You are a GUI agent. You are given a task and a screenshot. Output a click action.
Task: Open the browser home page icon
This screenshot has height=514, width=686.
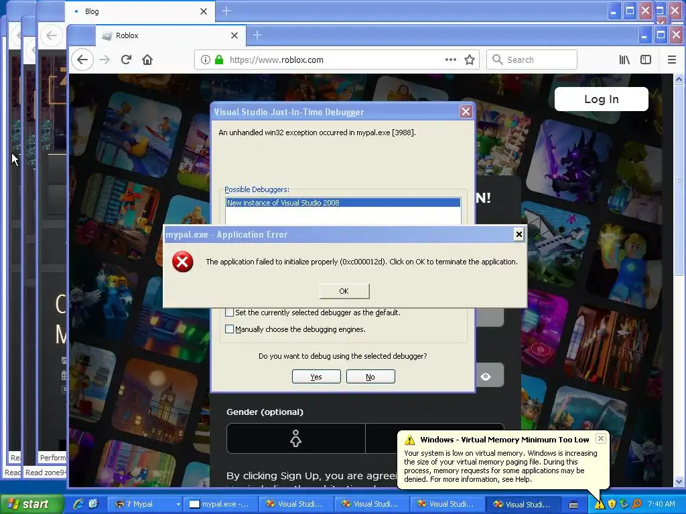[147, 60]
